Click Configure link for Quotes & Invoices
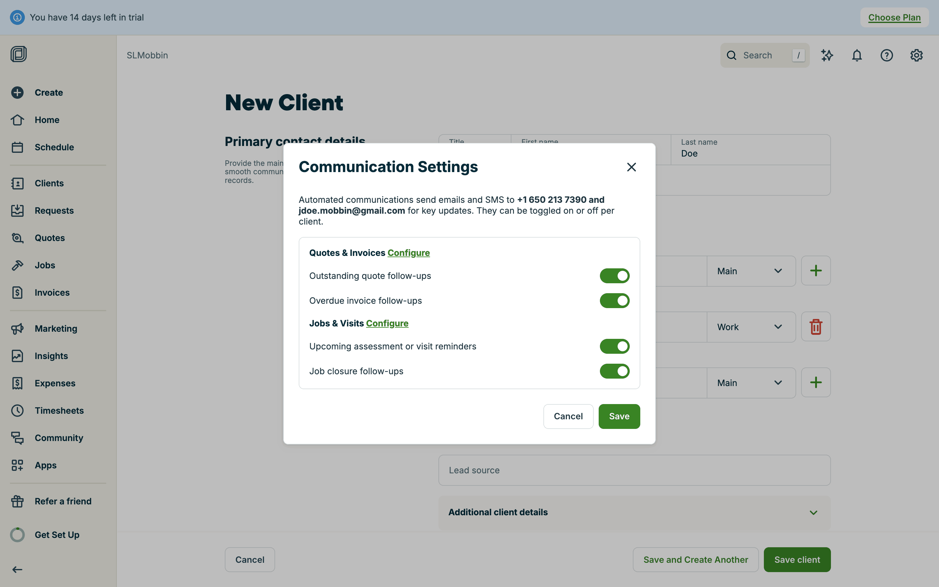This screenshot has width=939, height=587. click(409, 253)
